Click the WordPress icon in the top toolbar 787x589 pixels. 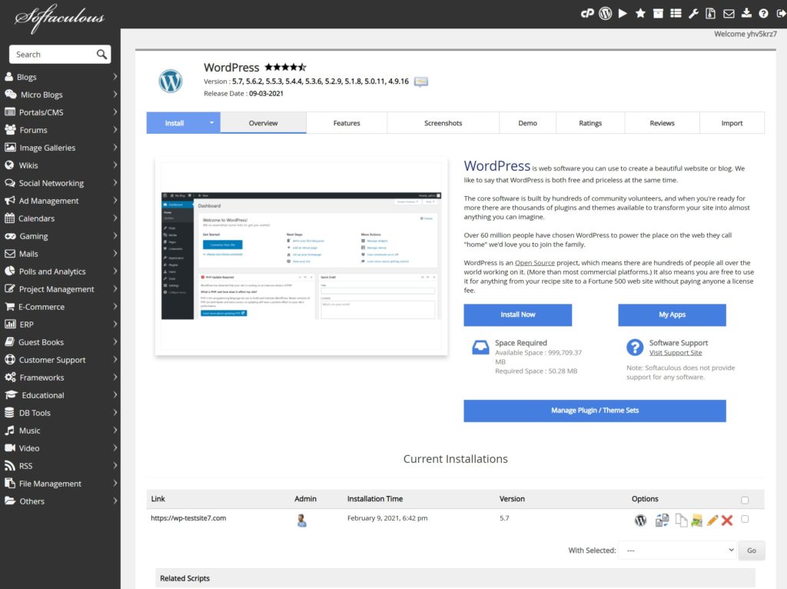pos(605,12)
